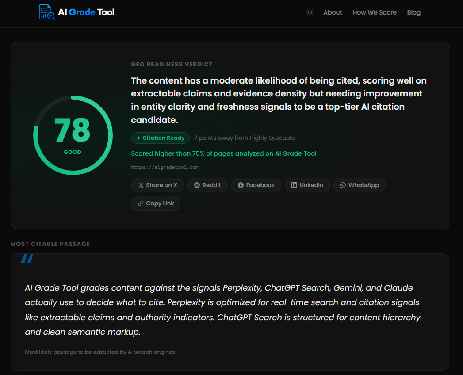
Task: Click '7 points away from Highly Quotable' text
Action: pyautogui.click(x=244, y=138)
